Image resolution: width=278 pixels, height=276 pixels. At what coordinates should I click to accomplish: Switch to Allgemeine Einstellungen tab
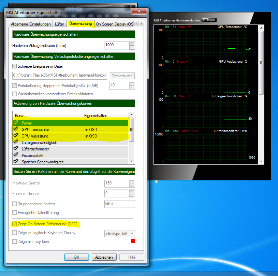coord(31,24)
